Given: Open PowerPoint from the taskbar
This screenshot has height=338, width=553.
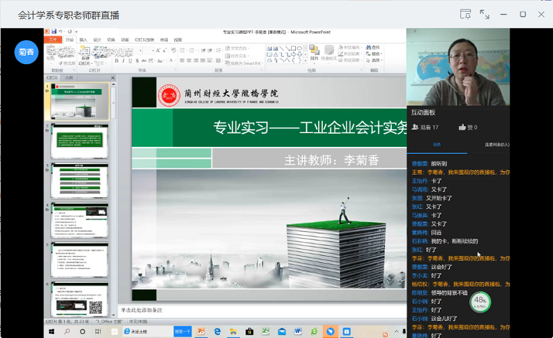Looking at the screenshot, I should coord(200,332).
